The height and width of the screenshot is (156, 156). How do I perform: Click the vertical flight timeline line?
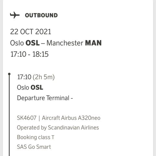coord(9,115)
